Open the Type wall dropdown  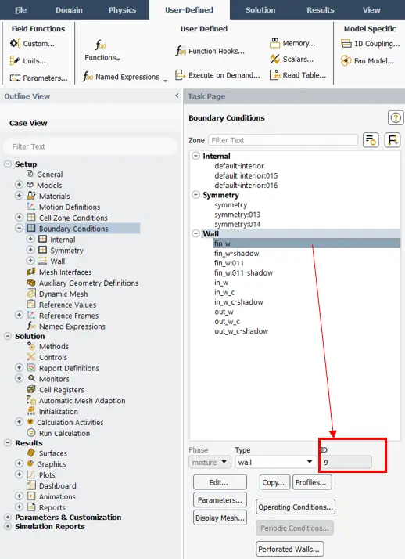(275, 462)
